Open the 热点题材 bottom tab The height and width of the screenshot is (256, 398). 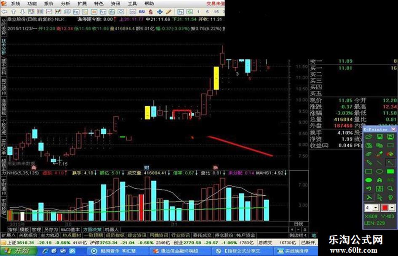click(x=72, y=235)
